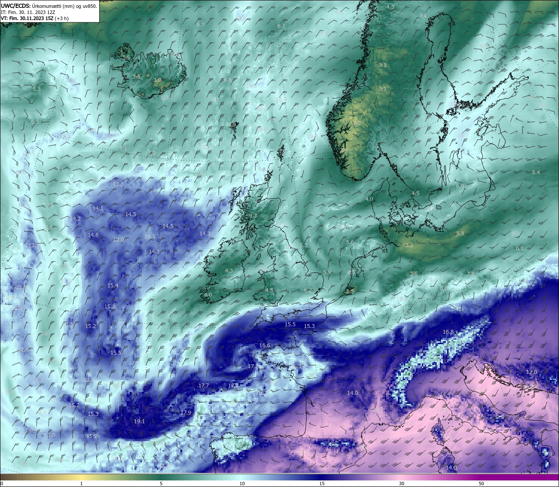Click the valid time line 'VT: Fim. 30.11.2023 15Z (+3 h)'
559x487 pixels.
35,18
